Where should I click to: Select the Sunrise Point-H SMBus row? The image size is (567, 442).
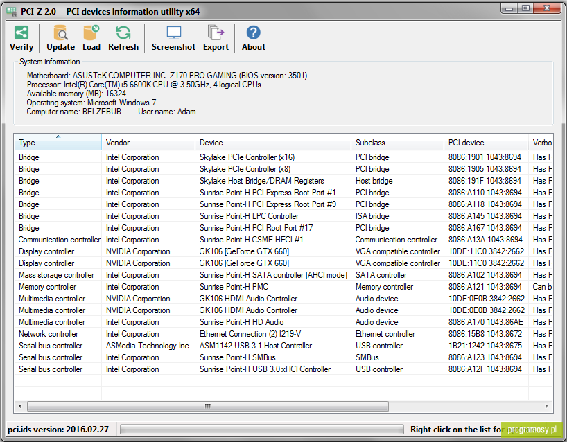(283, 357)
